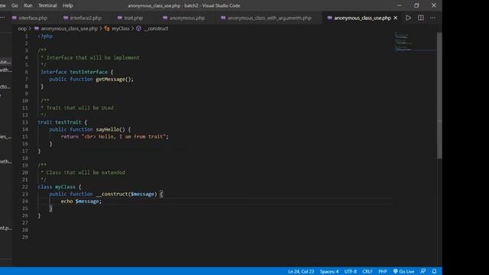Click comment 'Trait that will be Used'
The width and height of the screenshot is (489, 275).
coord(79,108)
